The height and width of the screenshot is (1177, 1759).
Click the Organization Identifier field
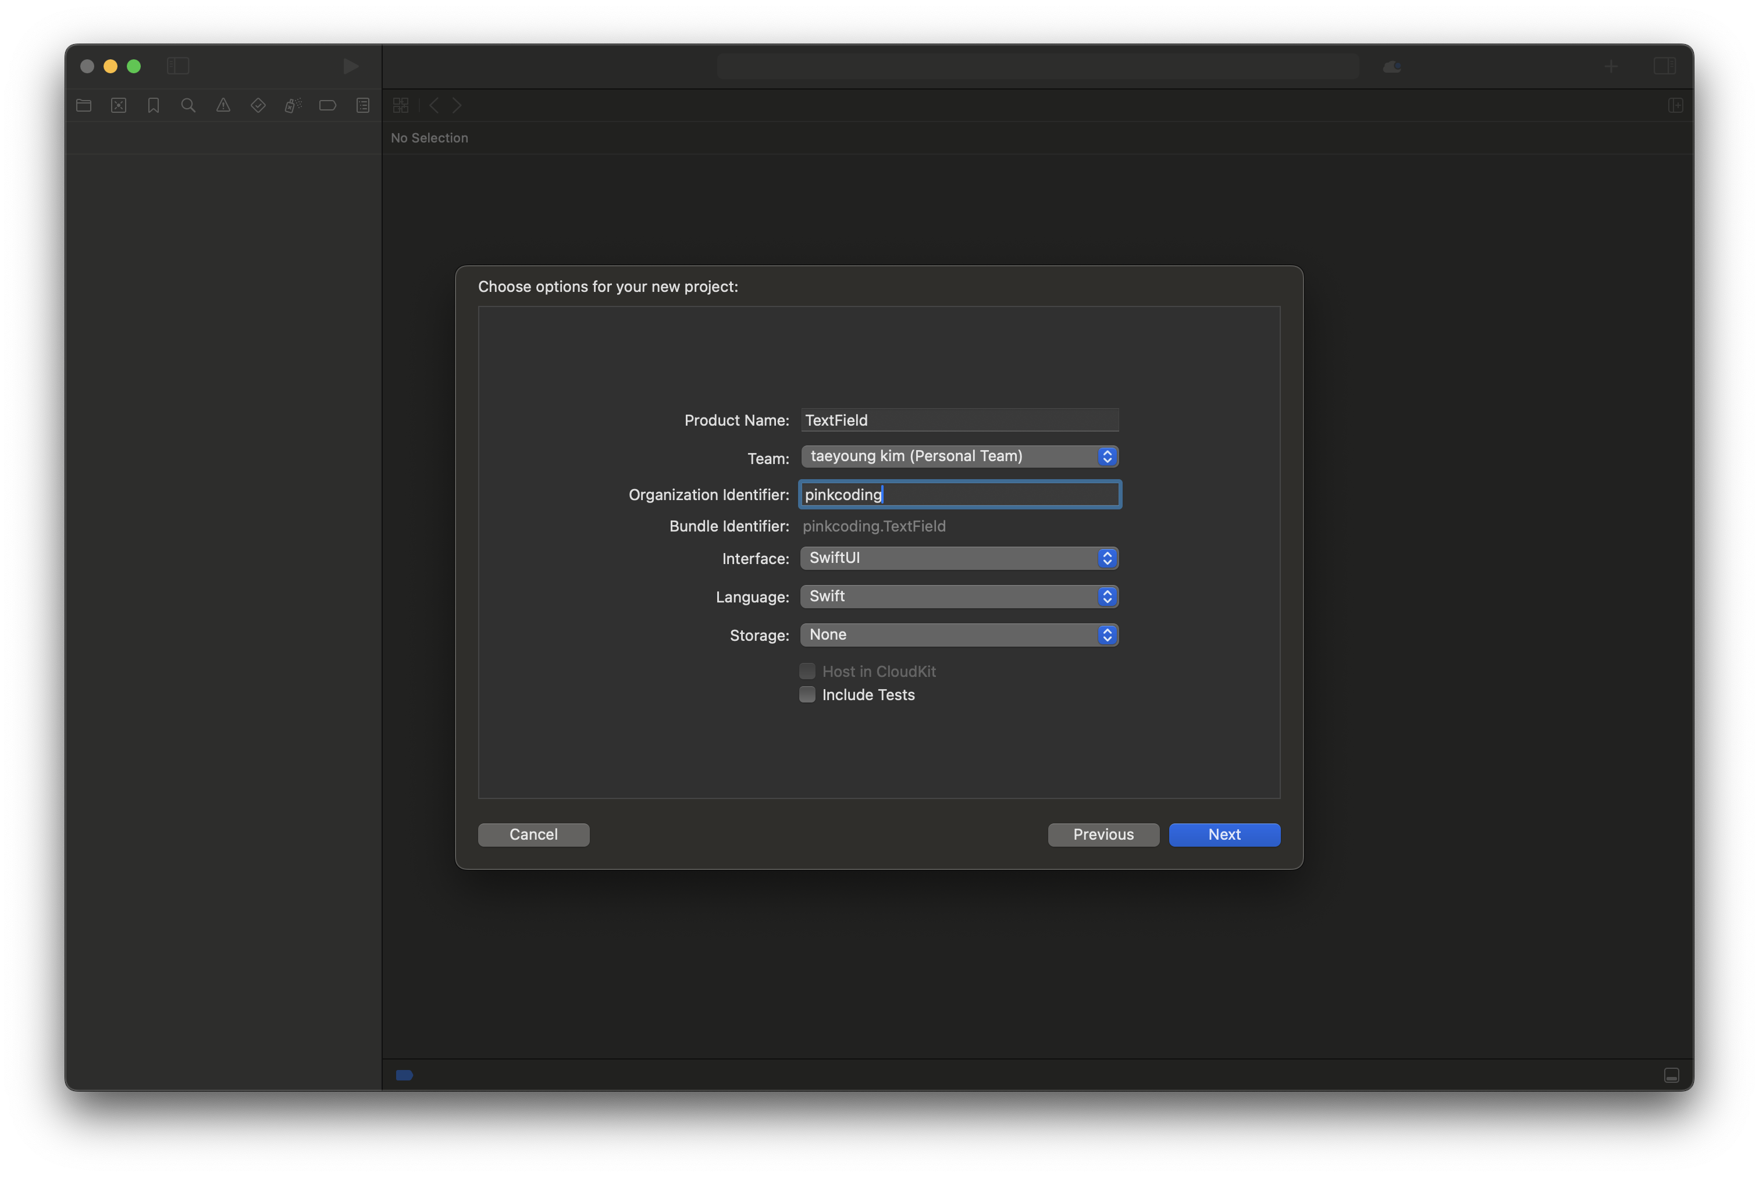(x=960, y=493)
